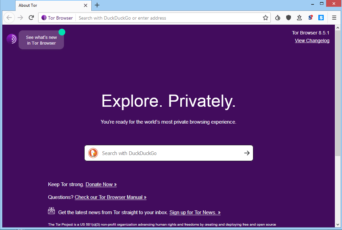Open the Tor onion button
Viewport: 342px width, 230px height.
278,18
